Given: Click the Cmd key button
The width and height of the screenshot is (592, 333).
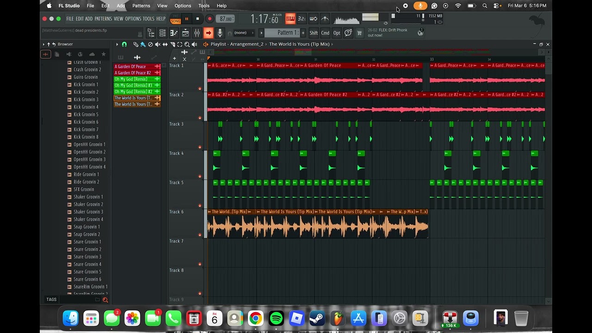Looking at the screenshot, I should tap(325, 33).
